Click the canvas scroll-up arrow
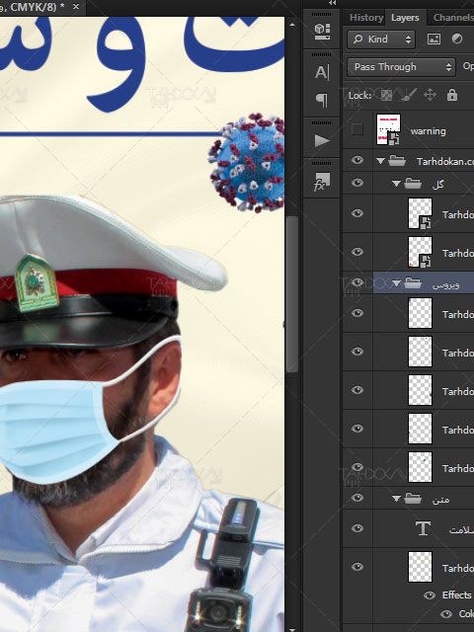 tap(292, 25)
